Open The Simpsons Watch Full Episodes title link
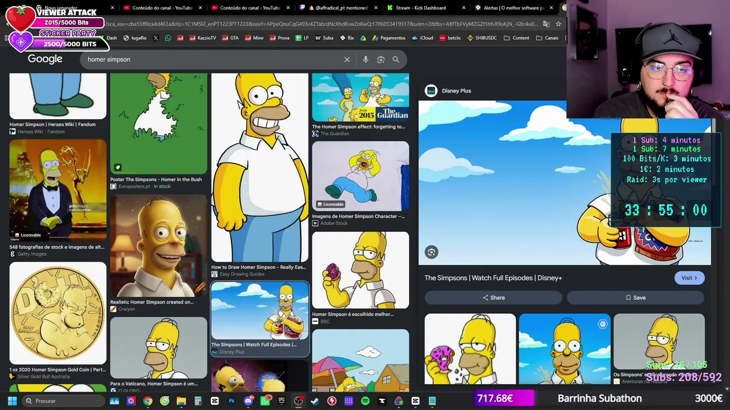The height and width of the screenshot is (410, 730). click(493, 278)
